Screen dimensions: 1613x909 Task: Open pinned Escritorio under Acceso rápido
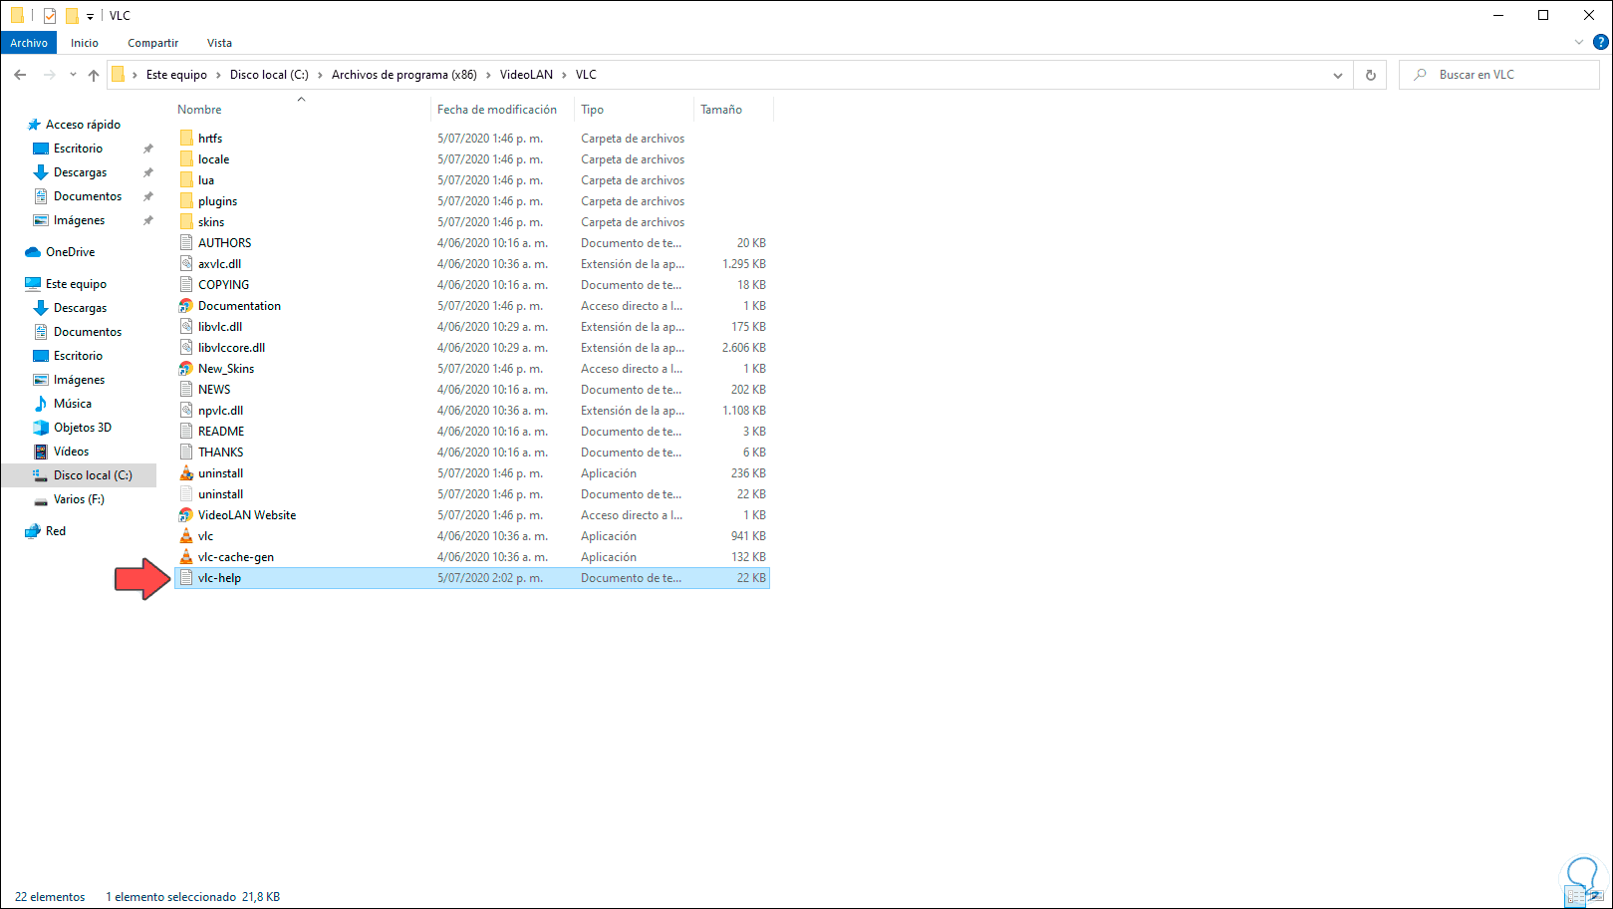click(x=78, y=149)
